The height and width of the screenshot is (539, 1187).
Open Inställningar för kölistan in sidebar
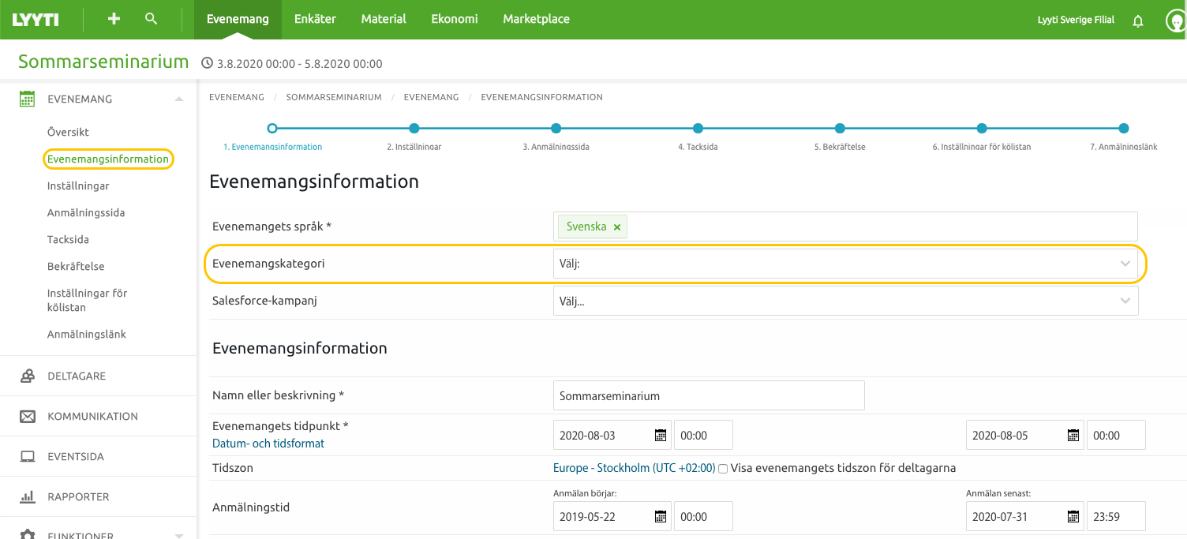click(x=87, y=300)
